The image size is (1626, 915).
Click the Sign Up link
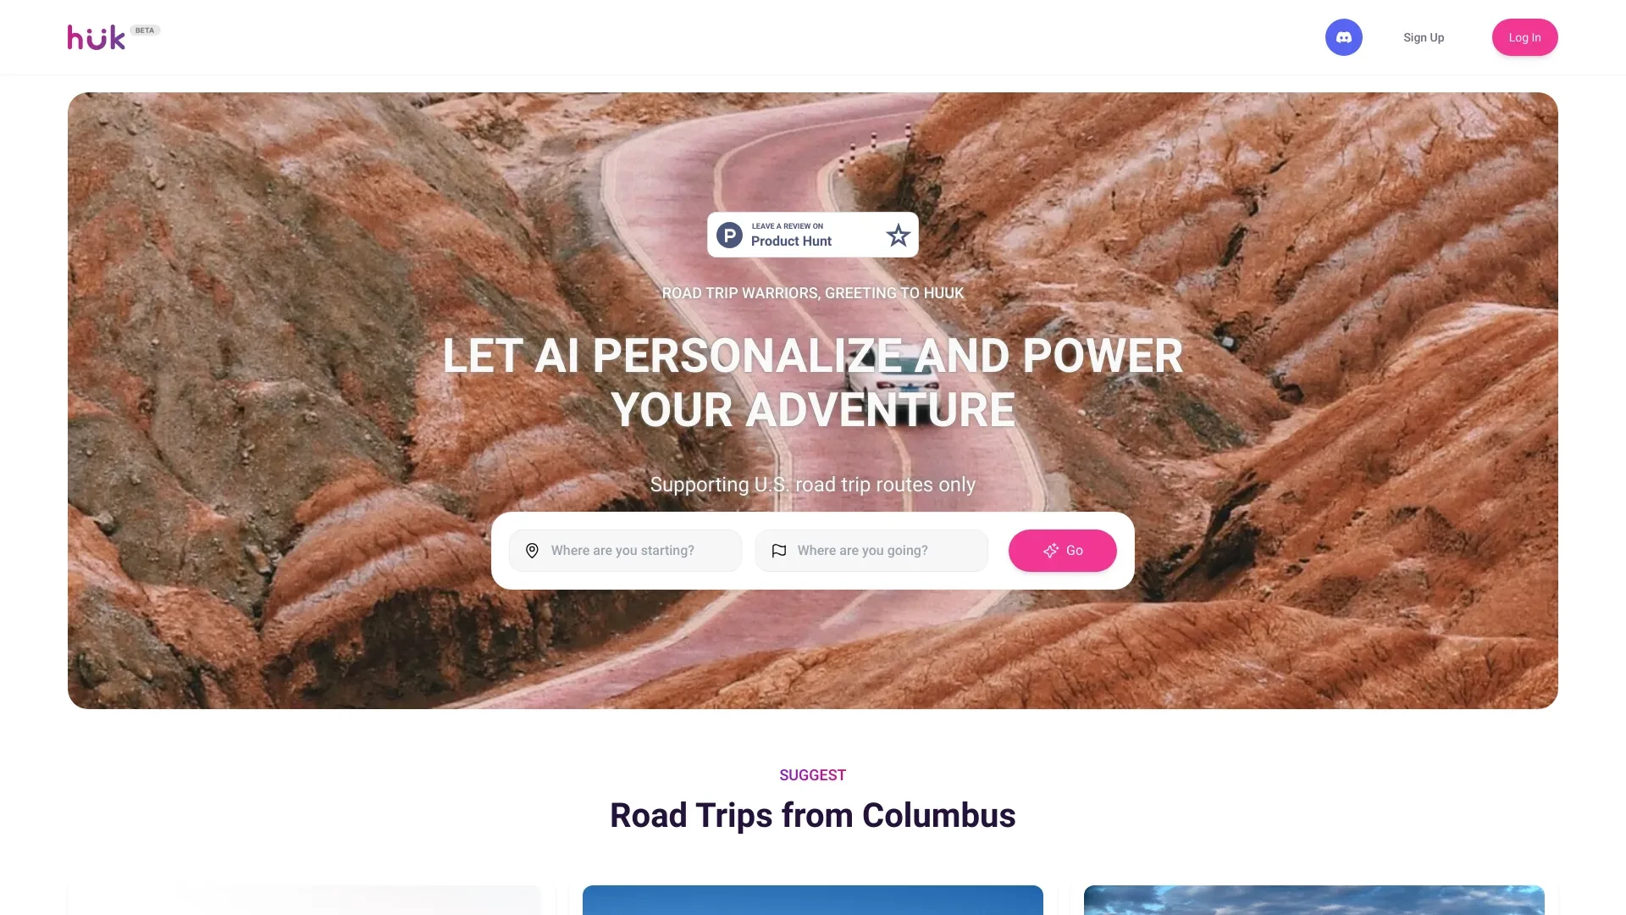(x=1424, y=36)
